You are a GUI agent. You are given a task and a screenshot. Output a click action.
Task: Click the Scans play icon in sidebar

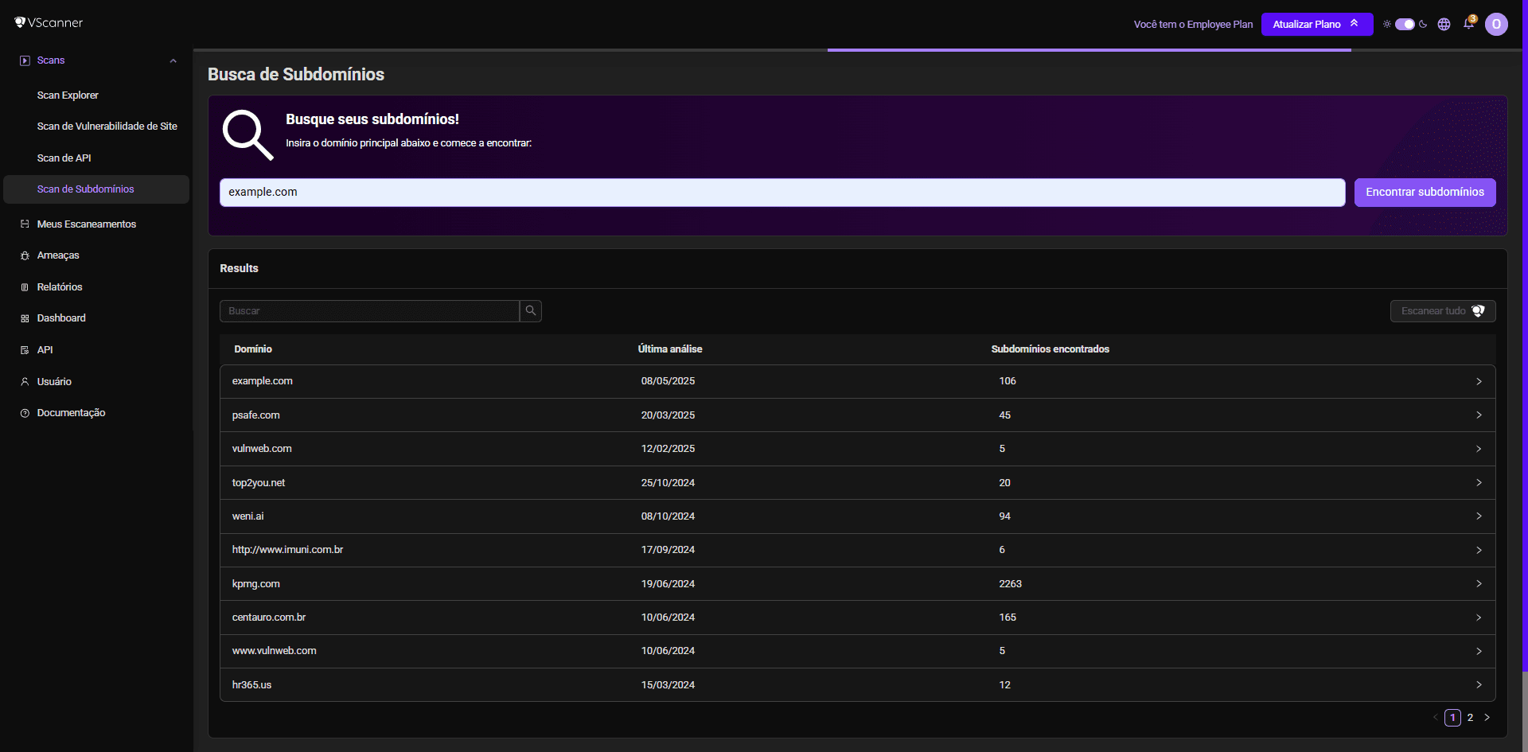point(25,60)
